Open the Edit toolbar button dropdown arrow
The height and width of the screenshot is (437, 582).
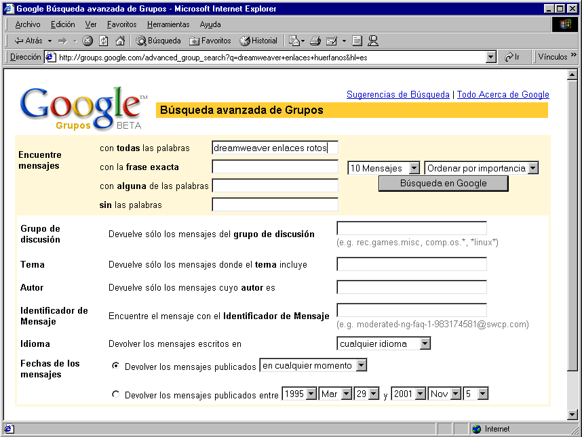pos(344,41)
